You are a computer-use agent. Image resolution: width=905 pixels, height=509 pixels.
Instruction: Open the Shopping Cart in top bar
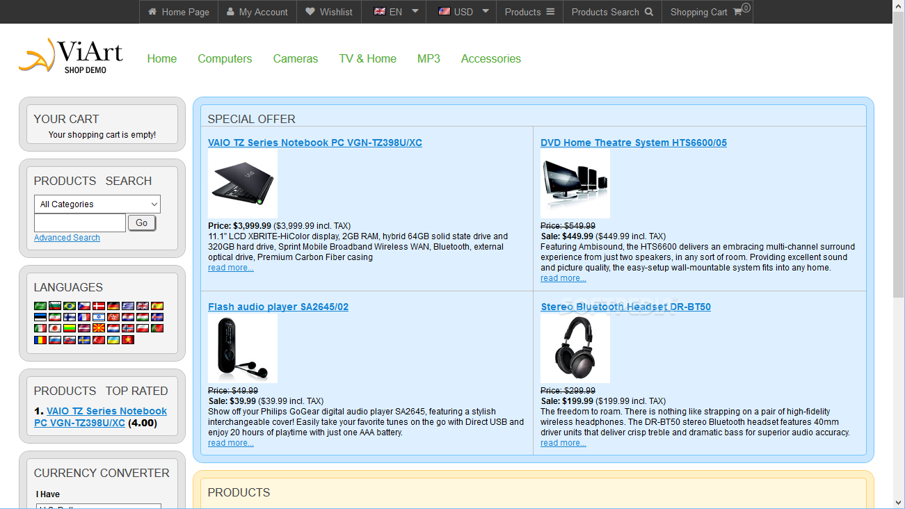(707, 12)
